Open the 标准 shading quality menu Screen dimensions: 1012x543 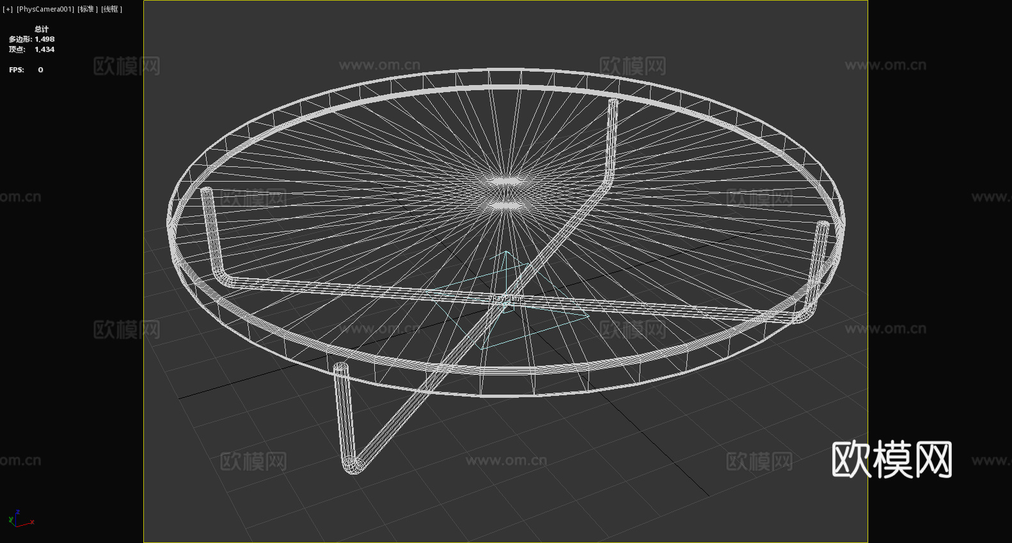tap(88, 10)
